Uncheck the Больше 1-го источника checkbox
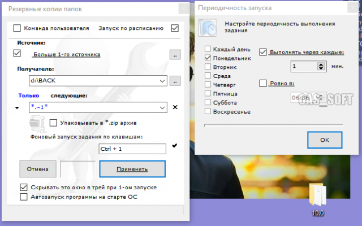 (x=17, y=53)
